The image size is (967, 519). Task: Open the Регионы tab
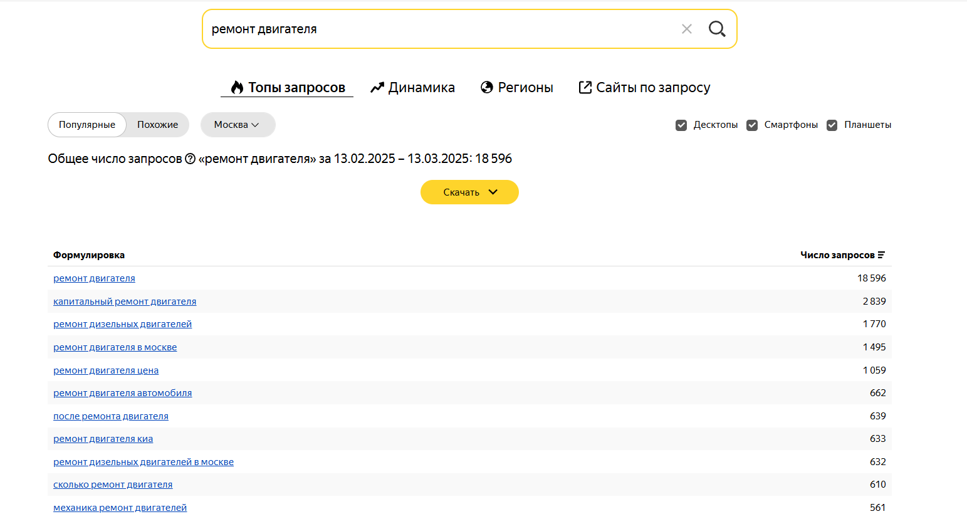pyautogui.click(x=517, y=88)
